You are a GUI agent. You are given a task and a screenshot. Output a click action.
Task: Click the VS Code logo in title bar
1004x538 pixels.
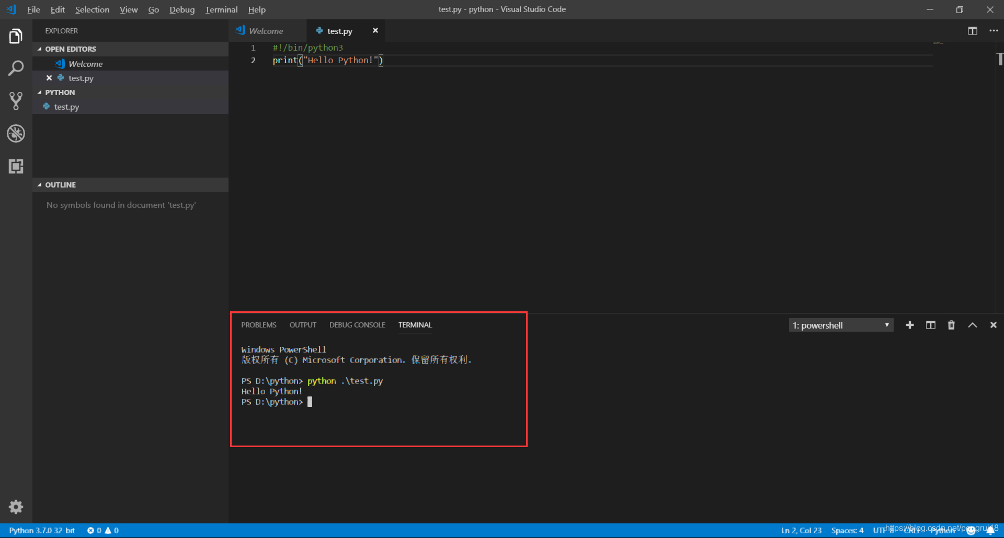(12, 9)
